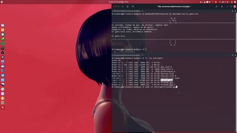This screenshot has width=237, height=133.
Task: Click the sources.list.save file entry
Action: pyautogui.click(x=170, y=78)
